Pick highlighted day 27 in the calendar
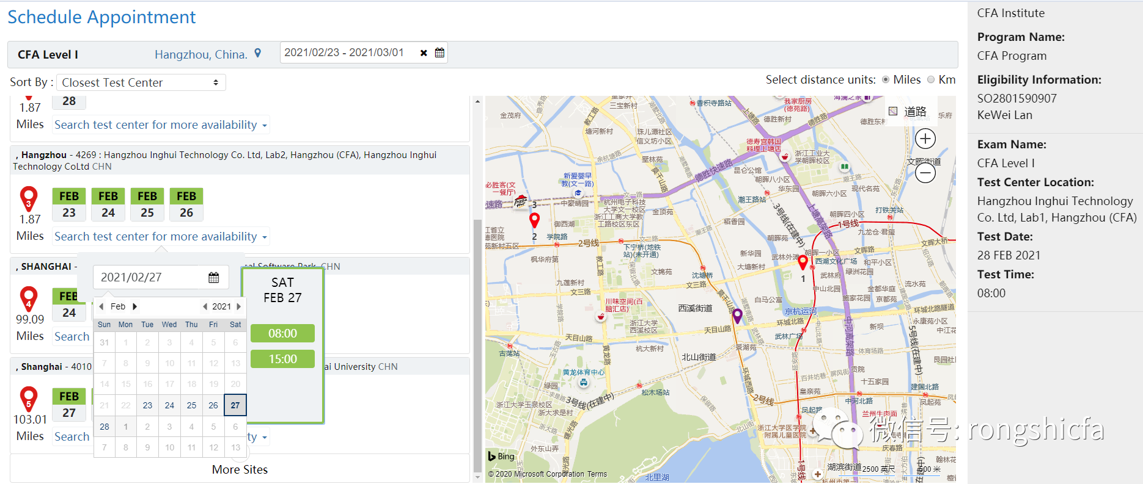Image resolution: width=1143 pixels, height=484 pixels. (x=235, y=405)
